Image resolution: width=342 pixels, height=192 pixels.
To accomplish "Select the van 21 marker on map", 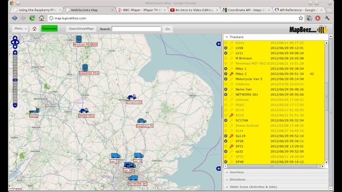I will [x=115, y=156].
